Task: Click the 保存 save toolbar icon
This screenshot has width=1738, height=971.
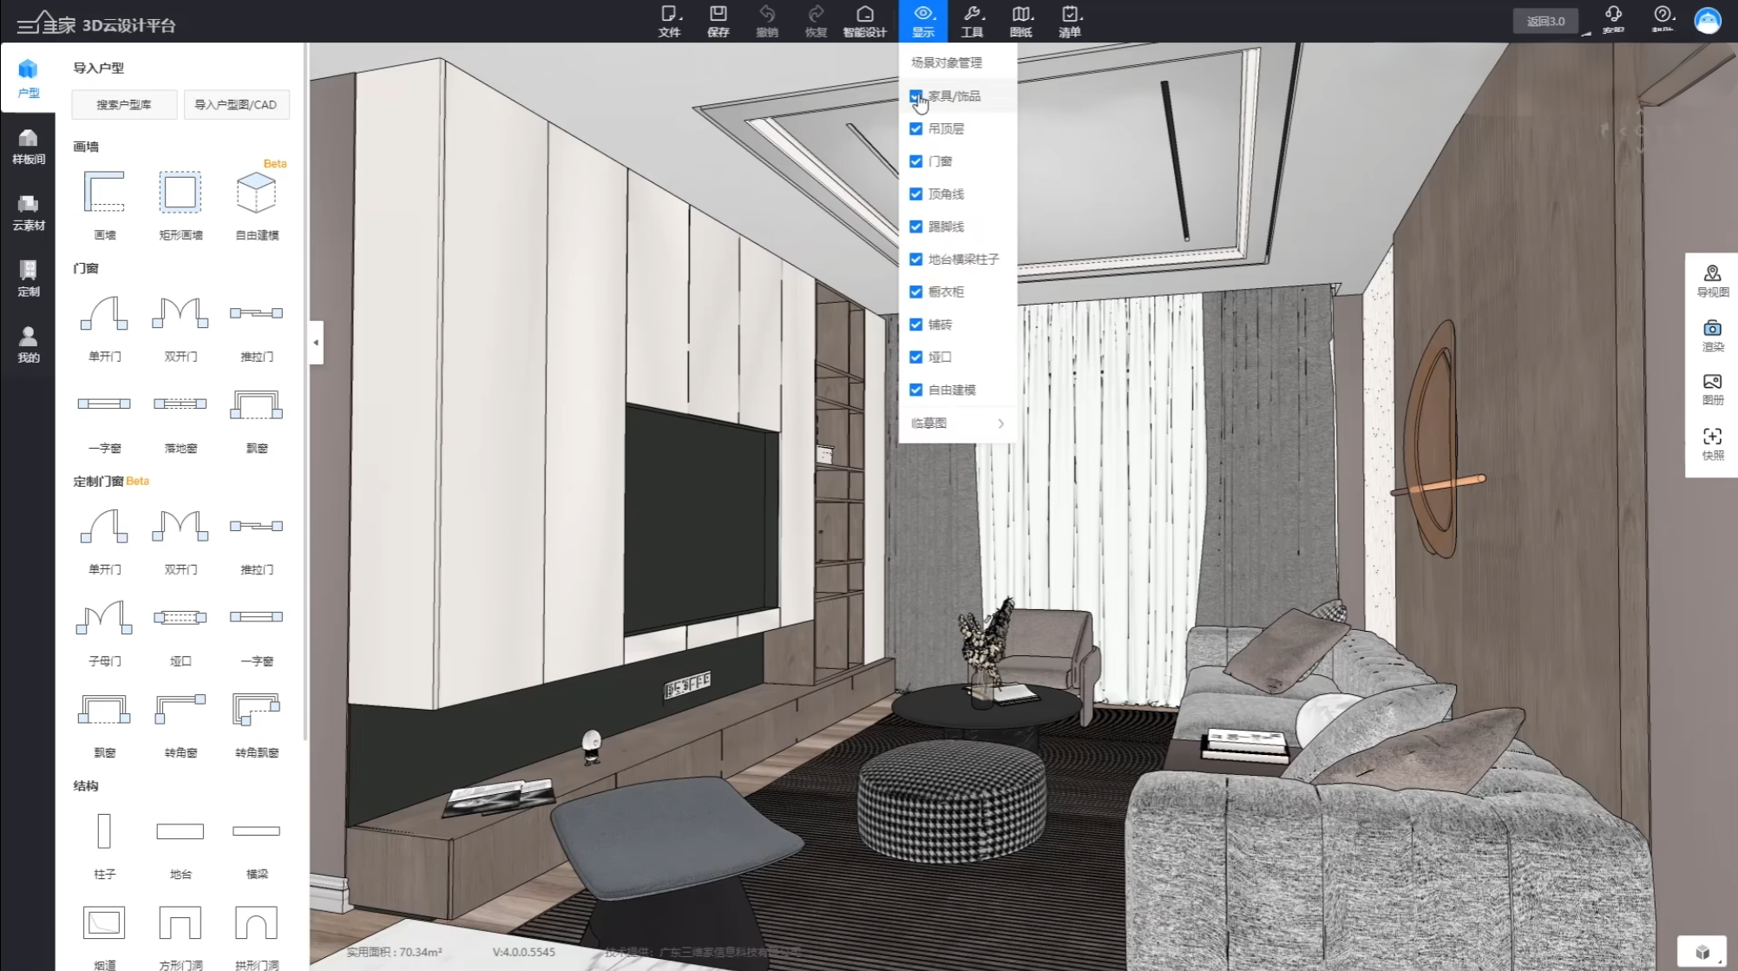Action: tap(718, 20)
